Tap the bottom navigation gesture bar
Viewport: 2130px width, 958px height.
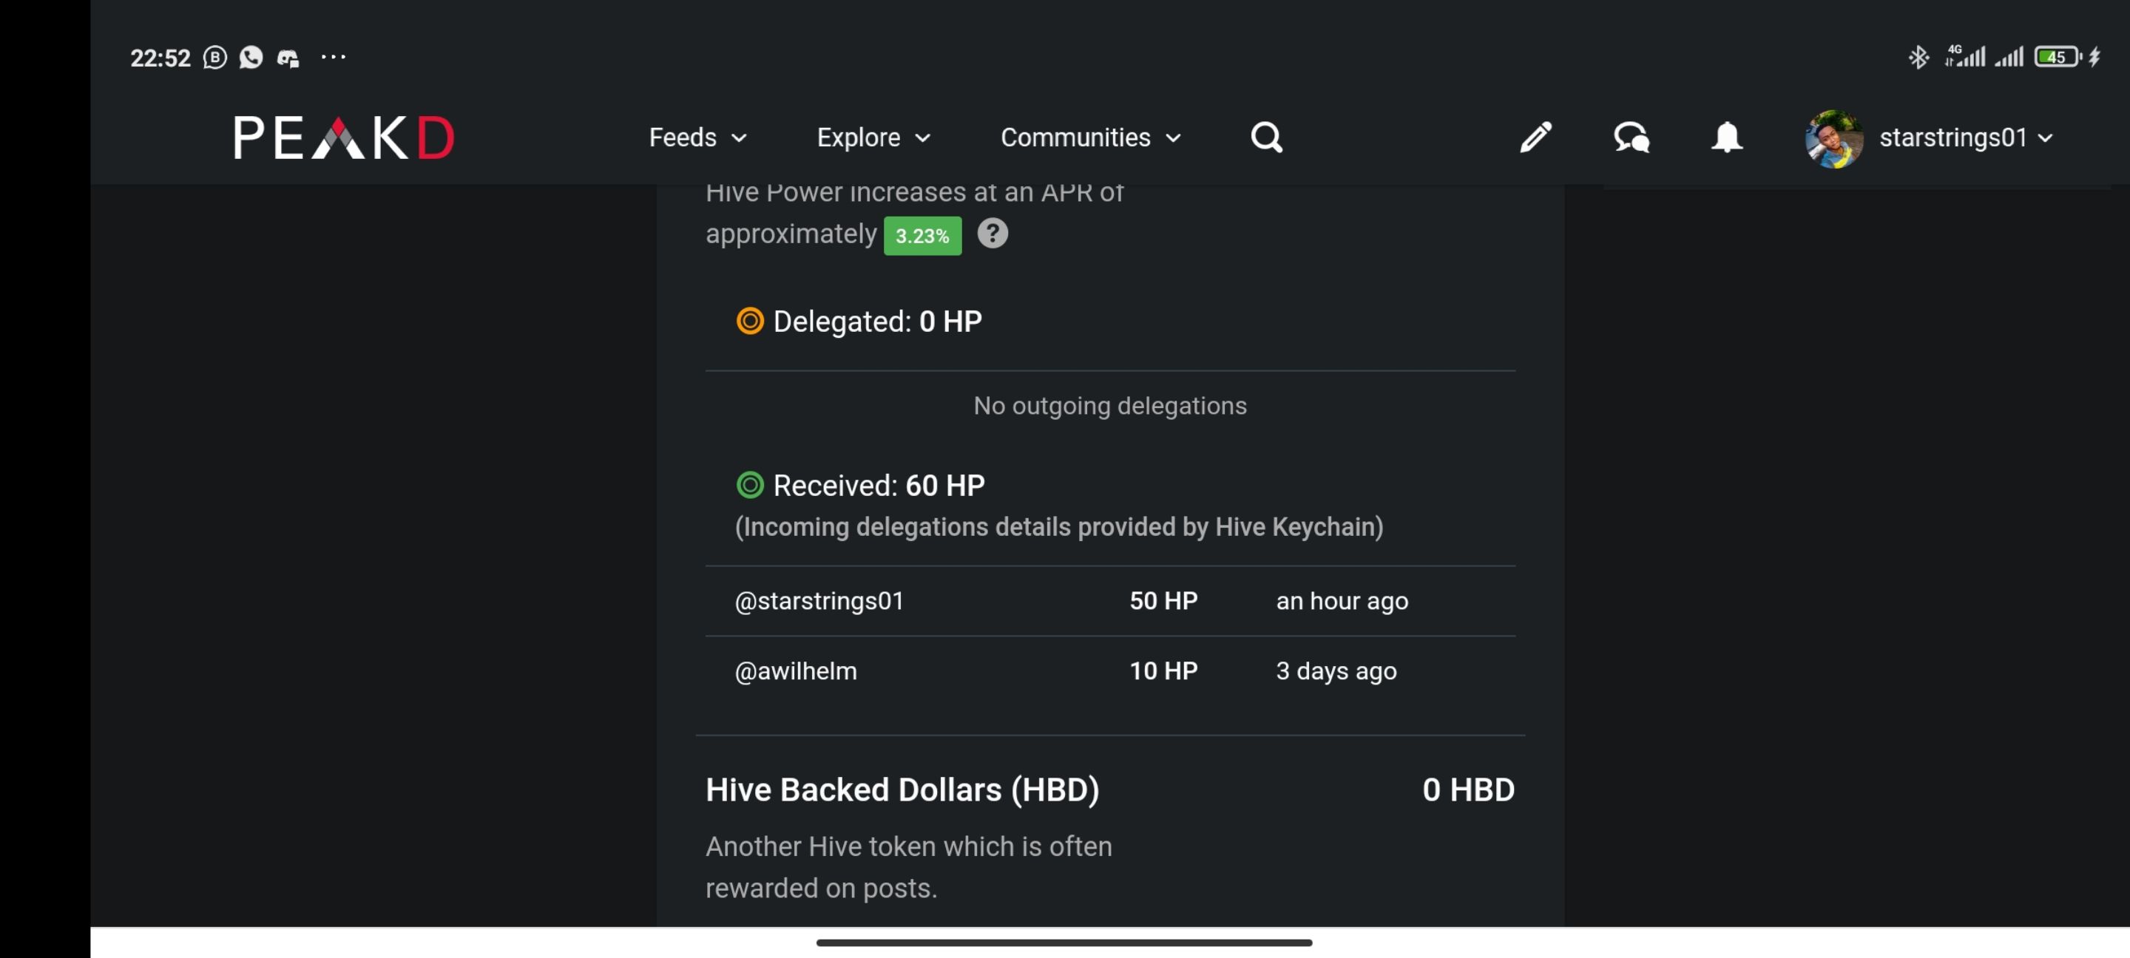1064,943
